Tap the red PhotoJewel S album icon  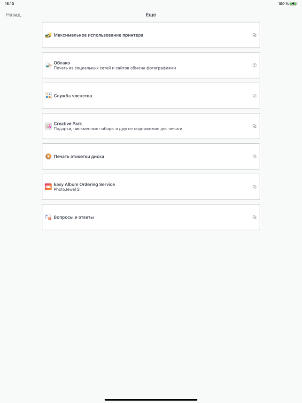click(48, 187)
